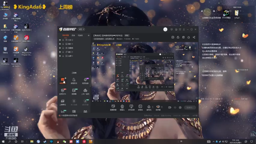Select the orange active scene tab
This screenshot has height=144, width=256.
(66, 36)
